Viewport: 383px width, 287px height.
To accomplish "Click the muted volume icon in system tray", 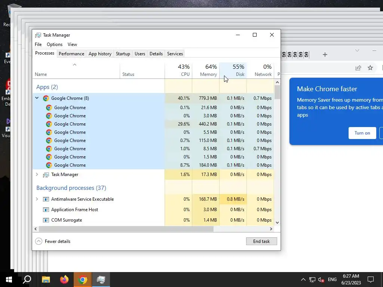I will click(321, 280).
